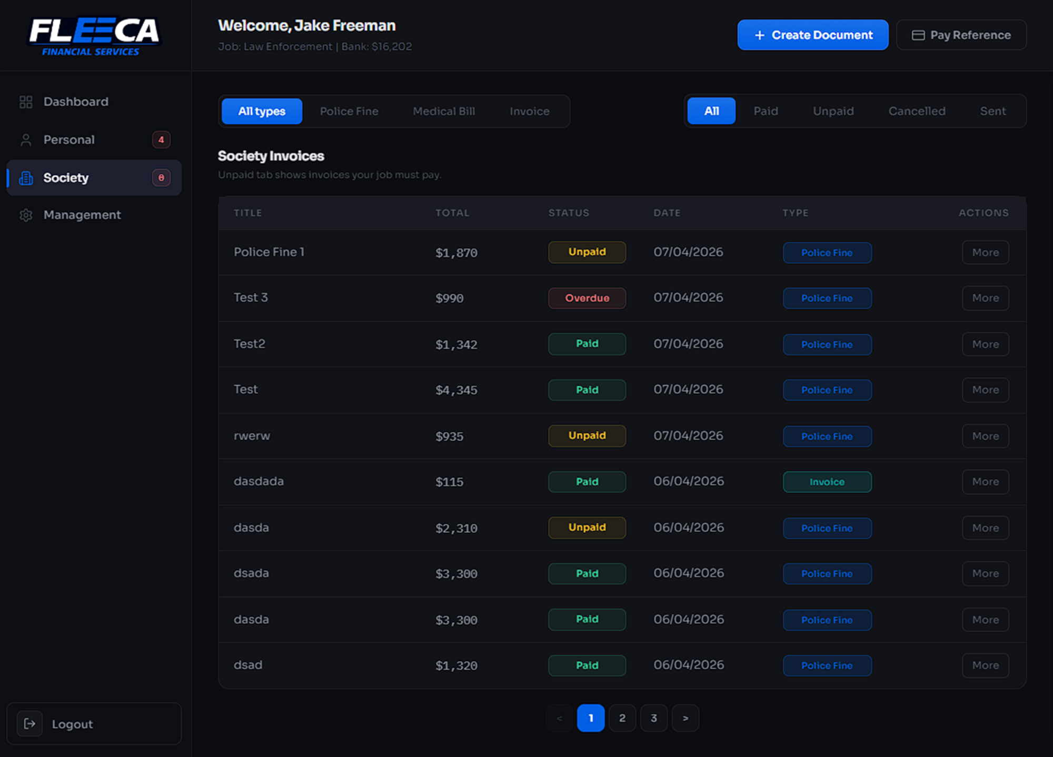1053x757 pixels.
Task: Go to the previous page arrow
Action: [560, 718]
